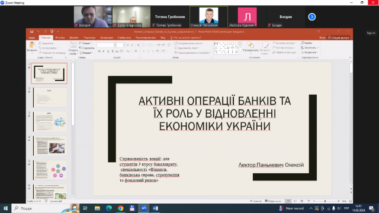Clear all formatting icon in font group
The height and width of the screenshot is (213, 379).
click(x=138, y=45)
